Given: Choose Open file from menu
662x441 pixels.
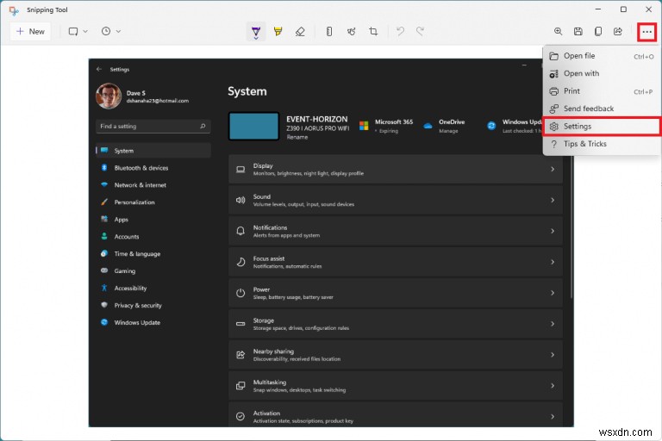Looking at the screenshot, I should [602, 56].
